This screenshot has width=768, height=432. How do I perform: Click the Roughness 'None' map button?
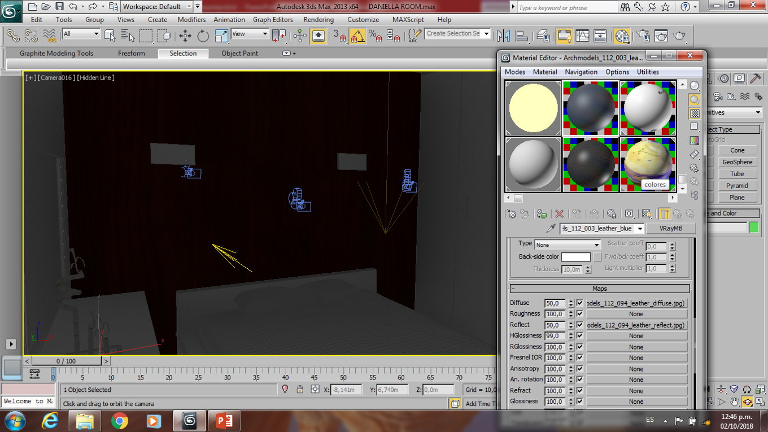(x=636, y=314)
